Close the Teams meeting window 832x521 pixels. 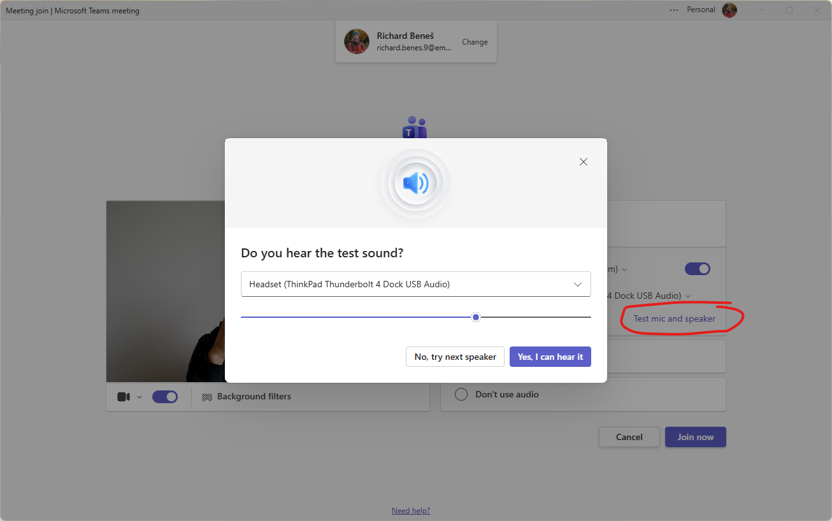point(817,10)
